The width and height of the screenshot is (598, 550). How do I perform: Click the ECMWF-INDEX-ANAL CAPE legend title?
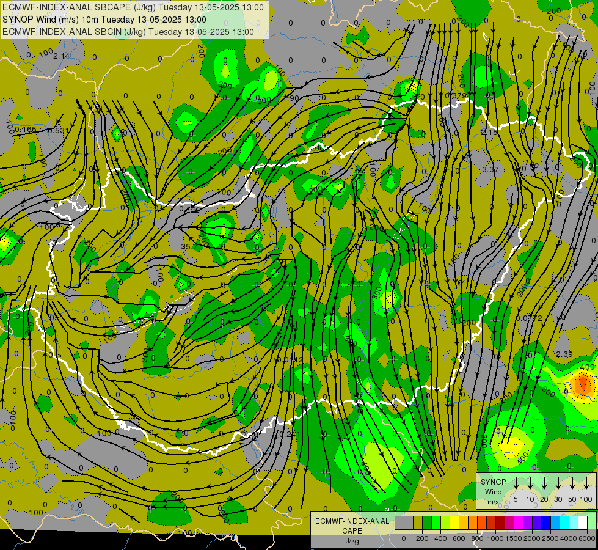pyautogui.click(x=352, y=526)
